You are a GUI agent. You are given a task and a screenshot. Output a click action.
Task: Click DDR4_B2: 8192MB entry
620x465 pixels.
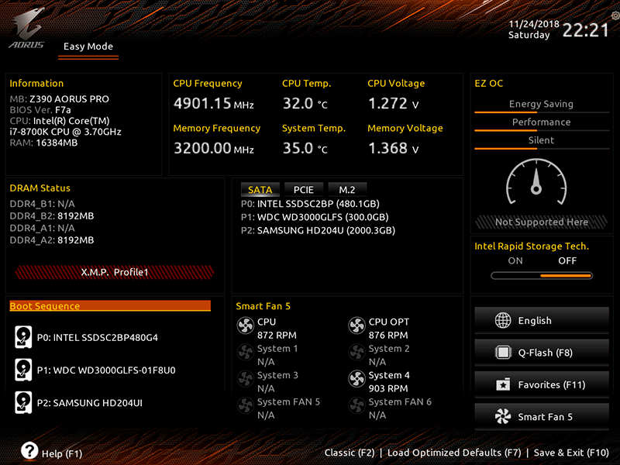click(52, 216)
